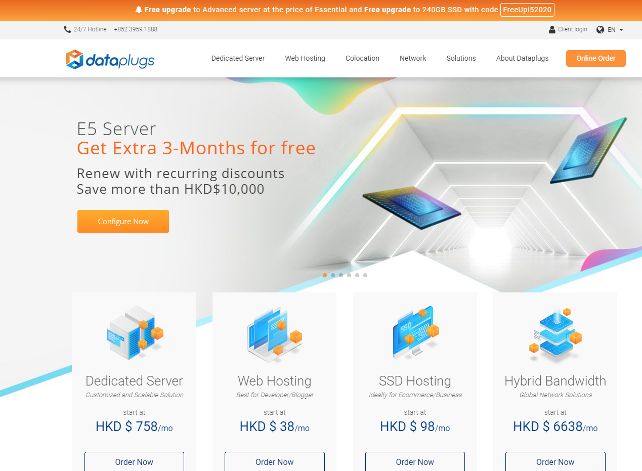Select the last carousel slide dot
Viewport: 642px width, 471px height.
365,275
